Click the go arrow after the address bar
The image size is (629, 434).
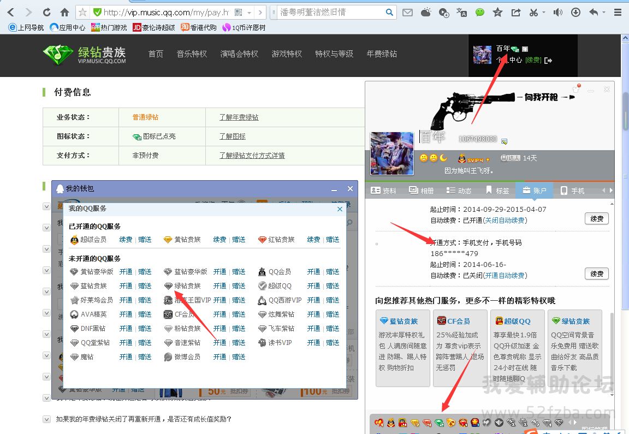[260, 13]
